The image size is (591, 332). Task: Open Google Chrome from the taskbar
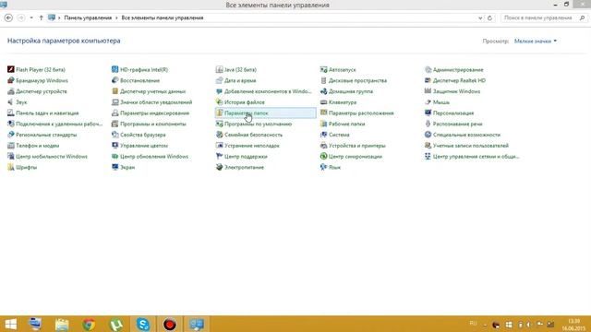click(x=89, y=324)
